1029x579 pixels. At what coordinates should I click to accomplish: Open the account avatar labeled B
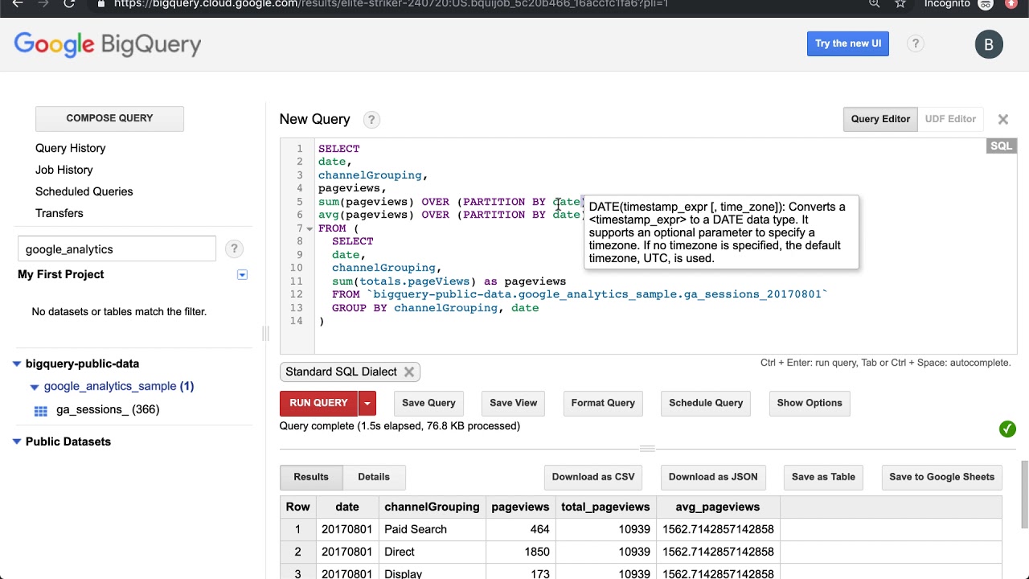[989, 44]
